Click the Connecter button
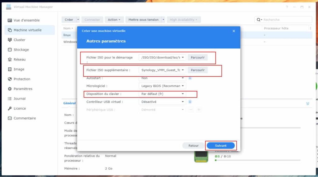This screenshot has height=177, width=318. click(x=92, y=20)
